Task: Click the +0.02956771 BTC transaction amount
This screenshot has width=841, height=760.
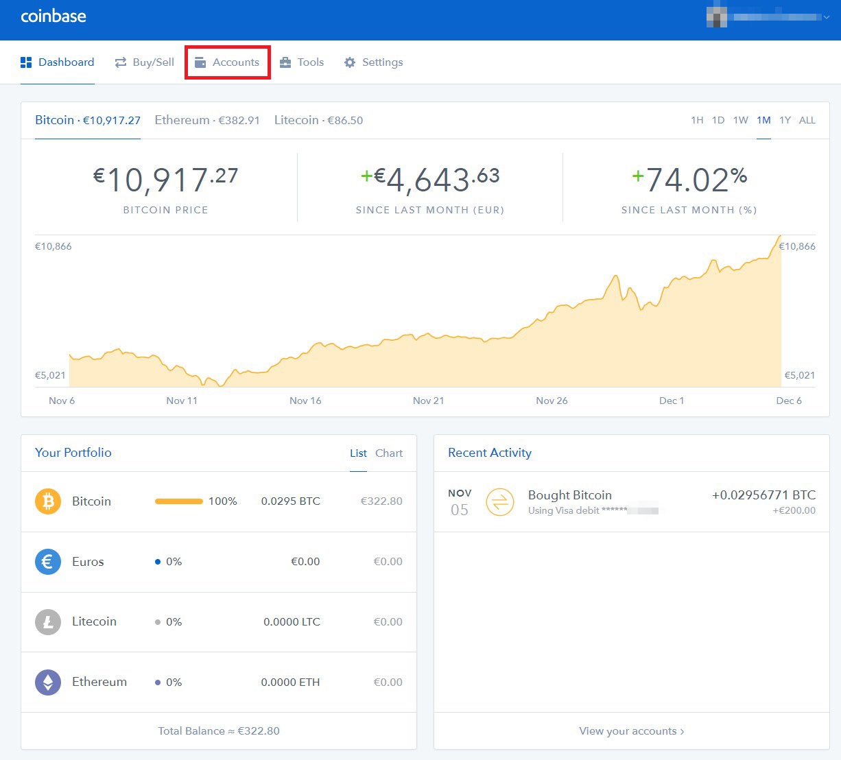Action: coord(763,495)
